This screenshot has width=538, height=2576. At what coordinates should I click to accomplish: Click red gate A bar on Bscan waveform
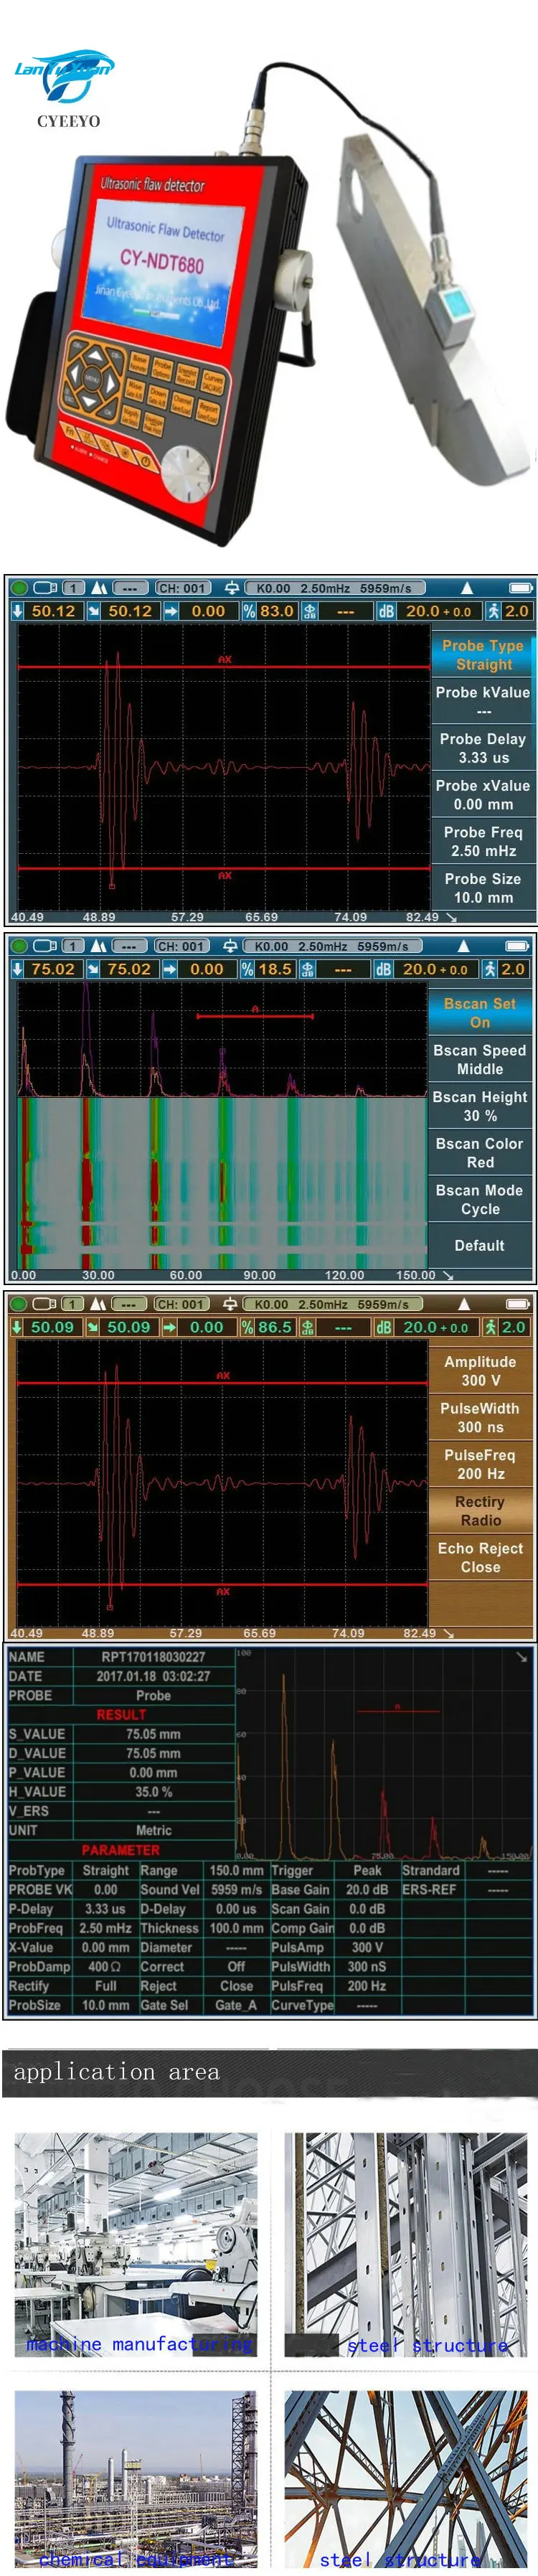pyautogui.click(x=255, y=1016)
